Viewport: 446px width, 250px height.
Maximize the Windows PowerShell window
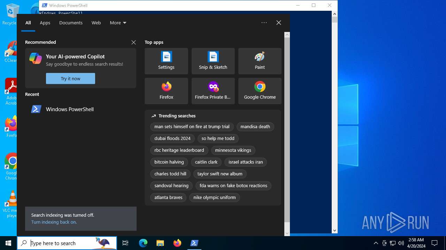[314, 5]
